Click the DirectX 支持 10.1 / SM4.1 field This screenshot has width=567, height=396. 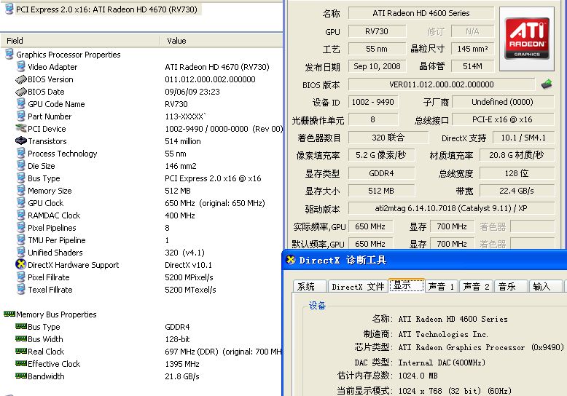(x=523, y=138)
